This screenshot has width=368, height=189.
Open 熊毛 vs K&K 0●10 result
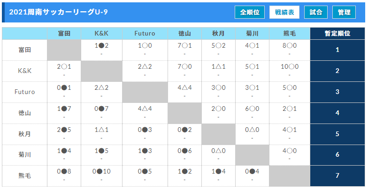pyautogui.click(x=101, y=171)
